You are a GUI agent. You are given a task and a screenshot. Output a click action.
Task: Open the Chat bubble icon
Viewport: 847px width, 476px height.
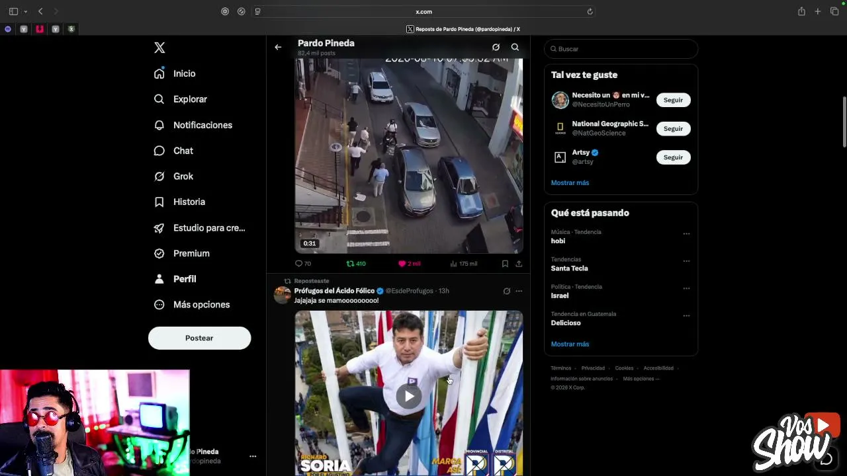pyautogui.click(x=159, y=151)
